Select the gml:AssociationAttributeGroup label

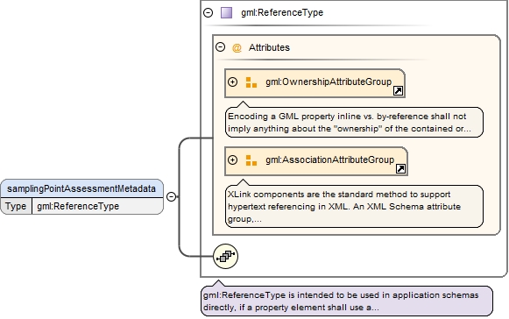point(329,159)
